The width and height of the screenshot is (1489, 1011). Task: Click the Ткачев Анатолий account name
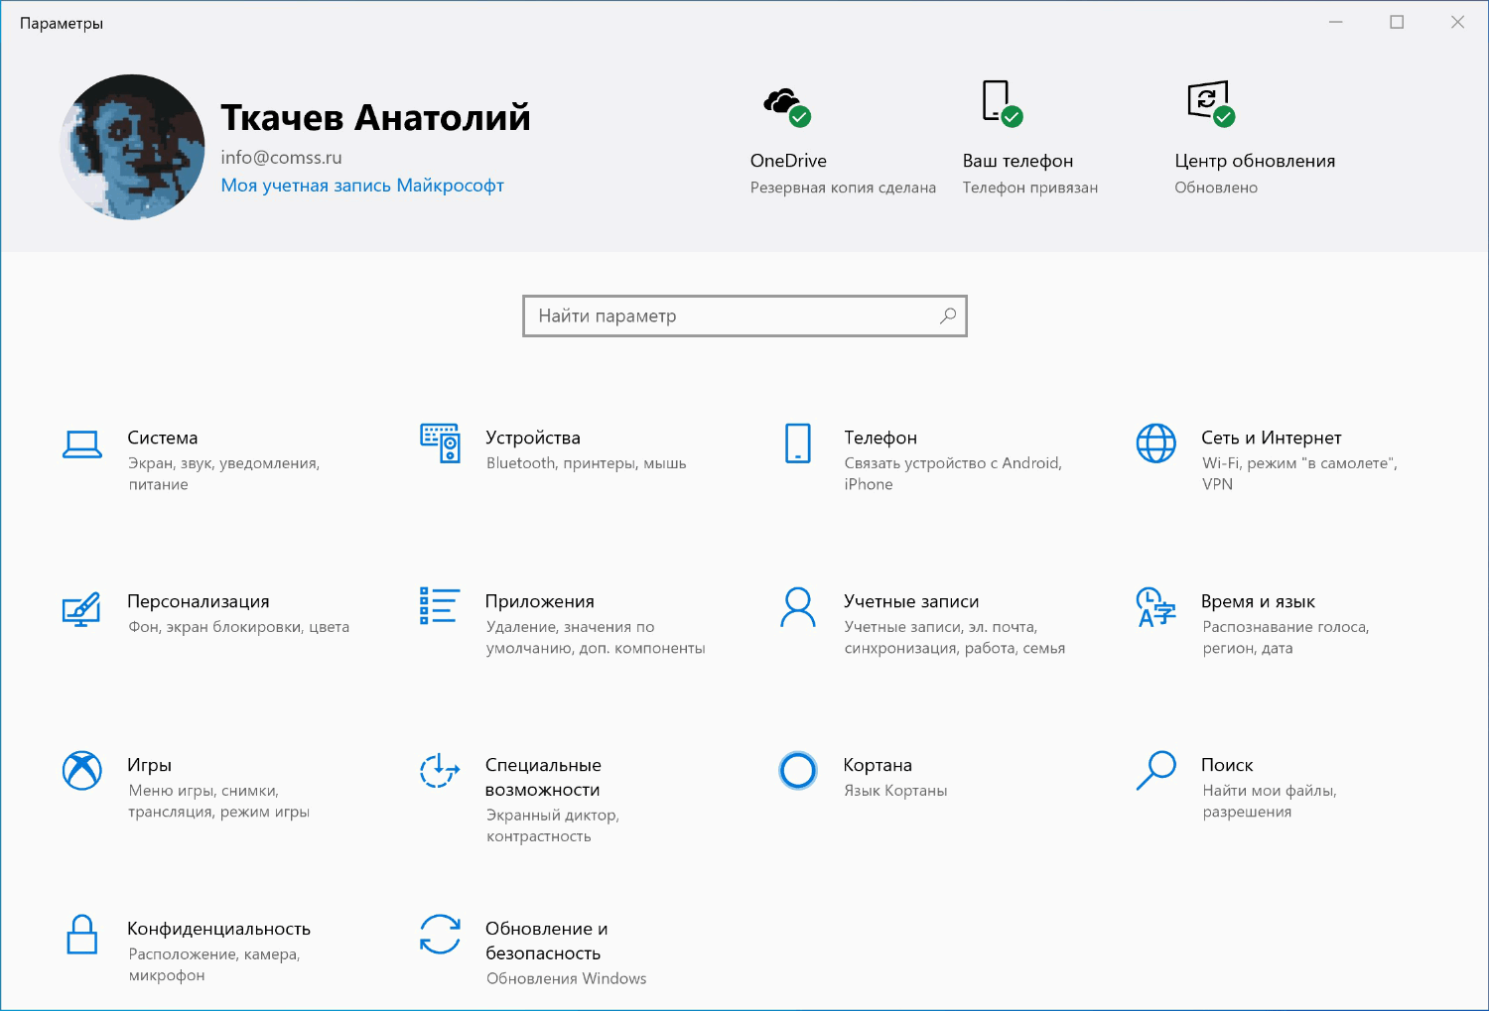click(x=375, y=117)
